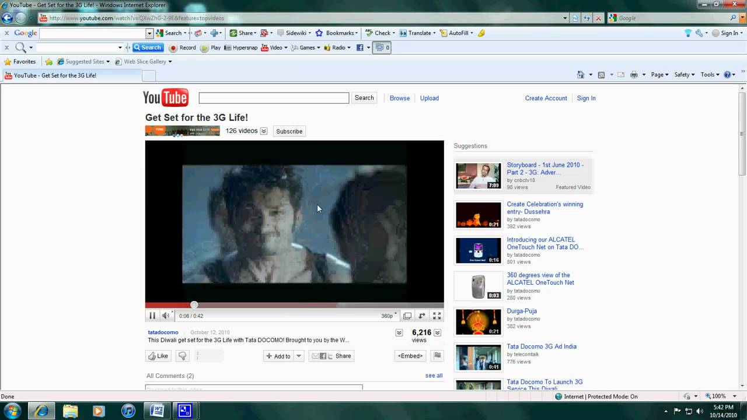Open IE Home page icon
This screenshot has height=420, width=747.
581,75
